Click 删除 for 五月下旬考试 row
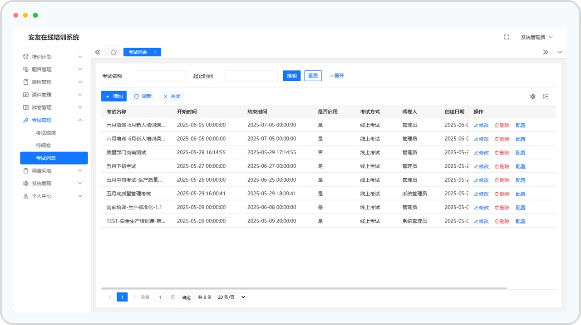 (x=502, y=166)
